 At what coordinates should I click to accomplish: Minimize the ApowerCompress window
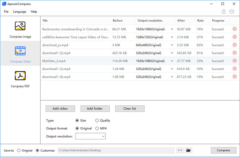(211, 4)
